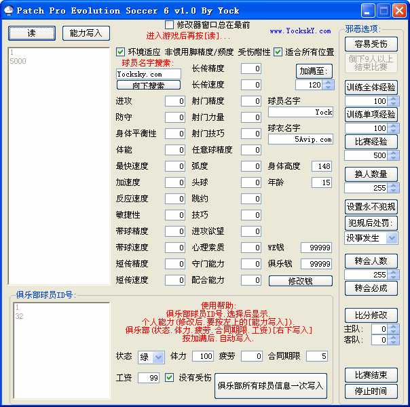Click the 读 button
410x407 pixels.
point(32,33)
